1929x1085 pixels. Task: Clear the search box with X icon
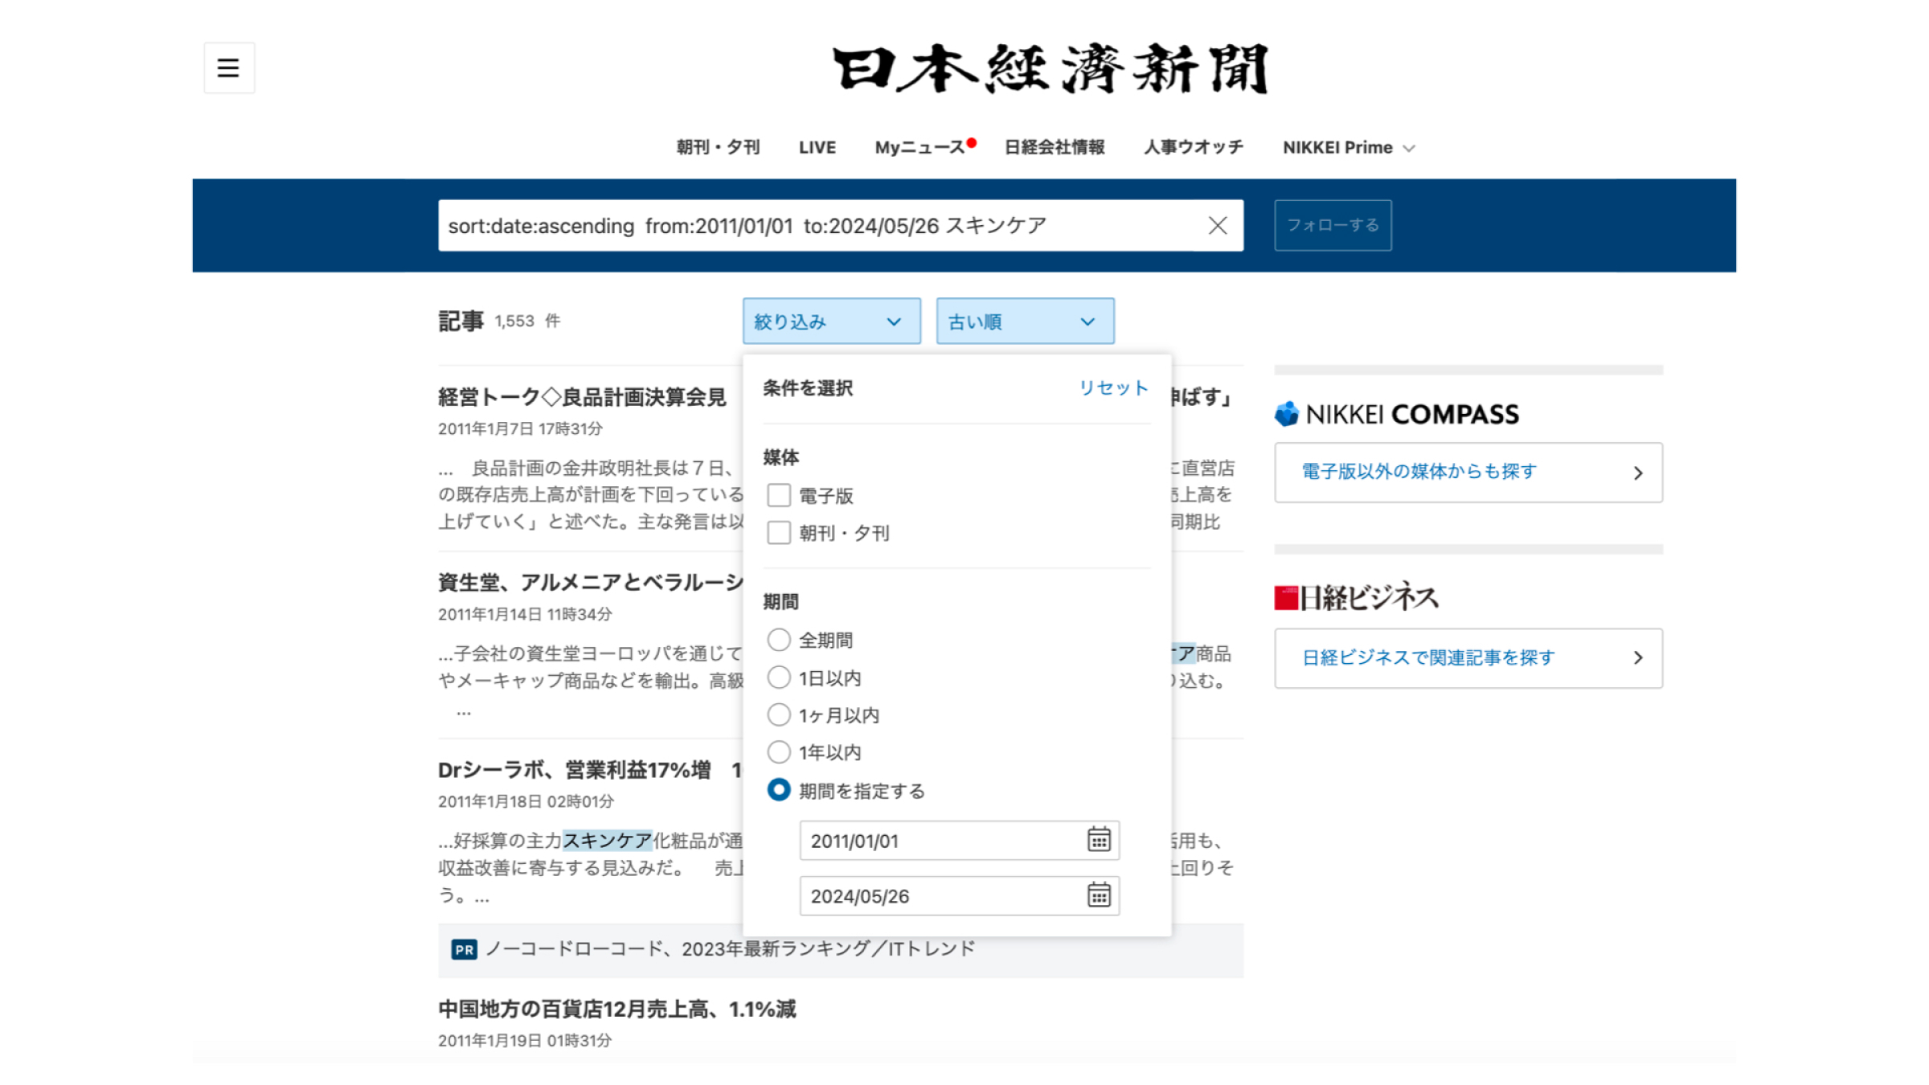tap(1217, 226)
